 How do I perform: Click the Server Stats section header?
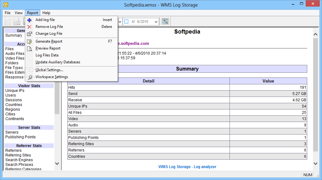coord(29,128)
